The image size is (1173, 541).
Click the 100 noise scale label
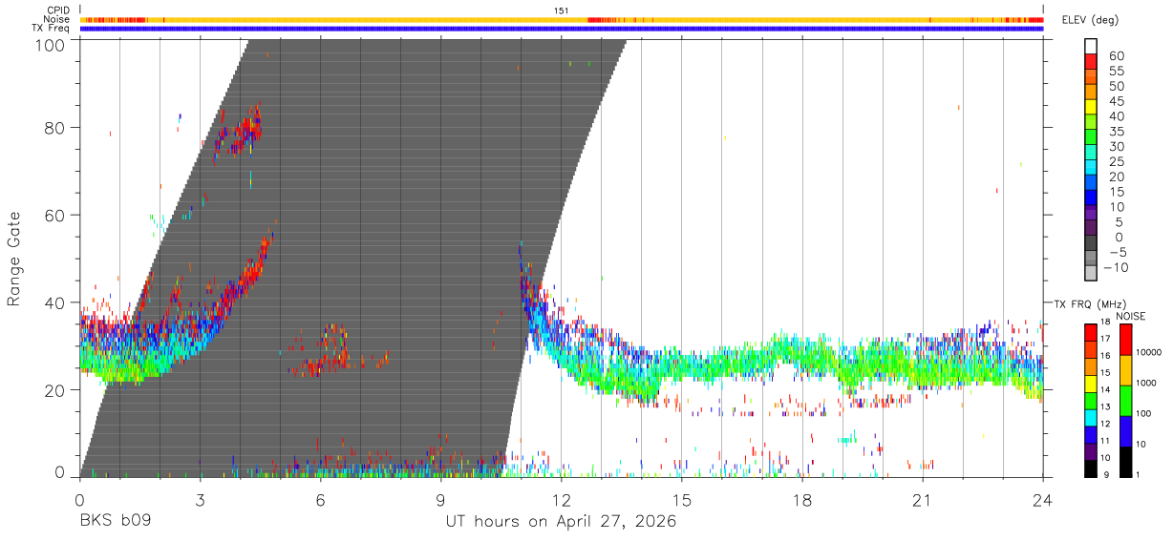click(x=1142, y=414)
